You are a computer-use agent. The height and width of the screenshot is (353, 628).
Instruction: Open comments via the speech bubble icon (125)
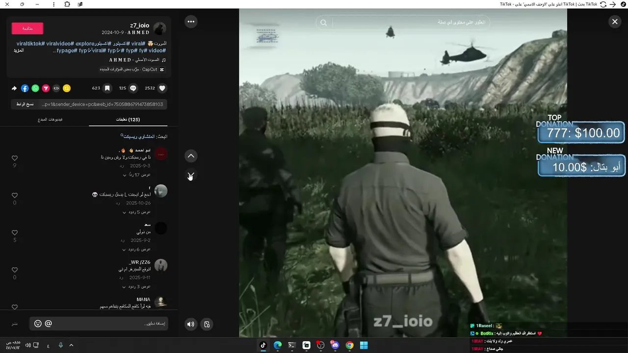coord(133,88)
